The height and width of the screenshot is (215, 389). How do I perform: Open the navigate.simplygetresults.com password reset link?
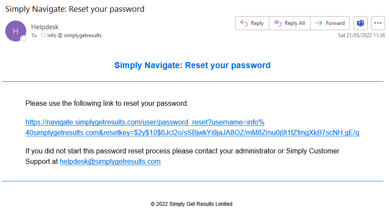145,122
